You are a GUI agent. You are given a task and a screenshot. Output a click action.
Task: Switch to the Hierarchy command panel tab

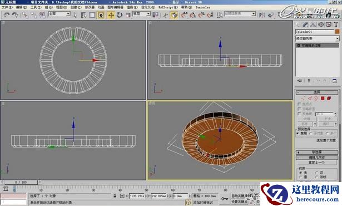click(313, 24)
